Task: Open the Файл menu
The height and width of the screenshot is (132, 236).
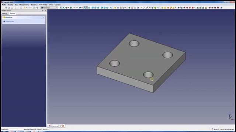Action: pos(4,5)
